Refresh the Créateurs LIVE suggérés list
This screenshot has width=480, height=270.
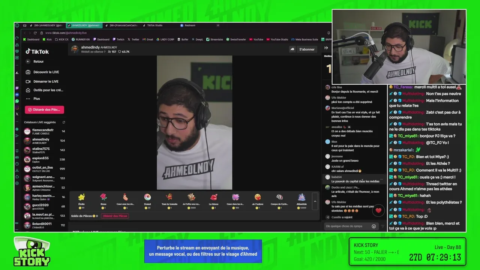coord(64,122)
